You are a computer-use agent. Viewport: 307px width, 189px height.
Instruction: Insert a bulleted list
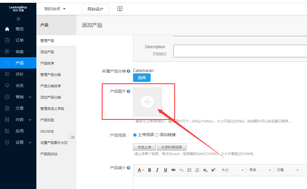pos(189,170)
